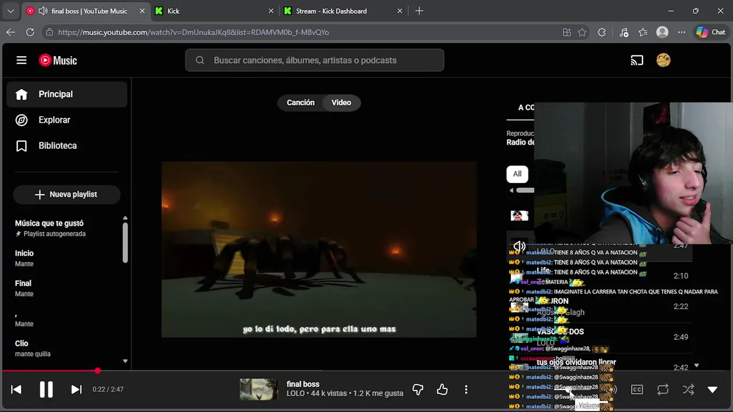The width and height of the screenshot is (733, 412).
Task: Click the final boss album thumbnail in player bar
Action: click(259, 389)
